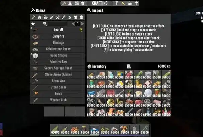Open the skills graduation cap icon

[83, 3]
